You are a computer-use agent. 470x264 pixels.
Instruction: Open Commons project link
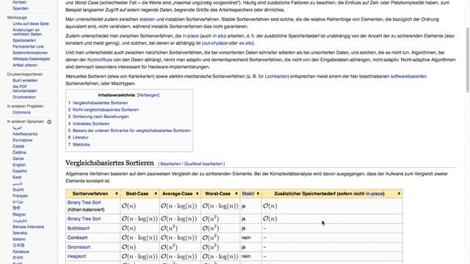(x=21, y=112)
